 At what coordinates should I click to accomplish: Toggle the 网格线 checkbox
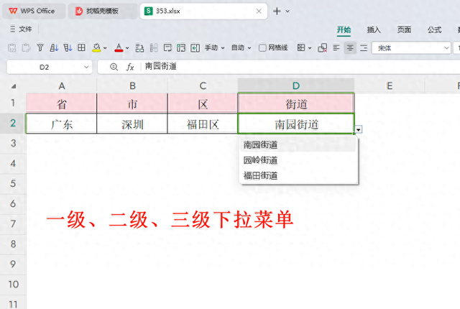(x=262, y=47)
